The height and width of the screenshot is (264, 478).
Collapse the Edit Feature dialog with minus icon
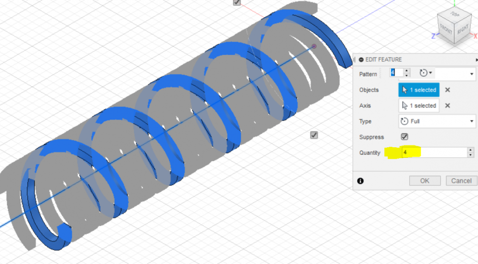tap(361, 60)
